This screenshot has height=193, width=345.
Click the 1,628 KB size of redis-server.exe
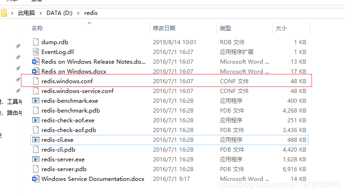tap(294, 160)
